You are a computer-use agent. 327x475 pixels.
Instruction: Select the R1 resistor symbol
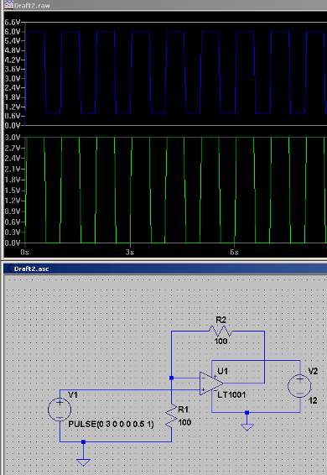click(x=171, y=416)
